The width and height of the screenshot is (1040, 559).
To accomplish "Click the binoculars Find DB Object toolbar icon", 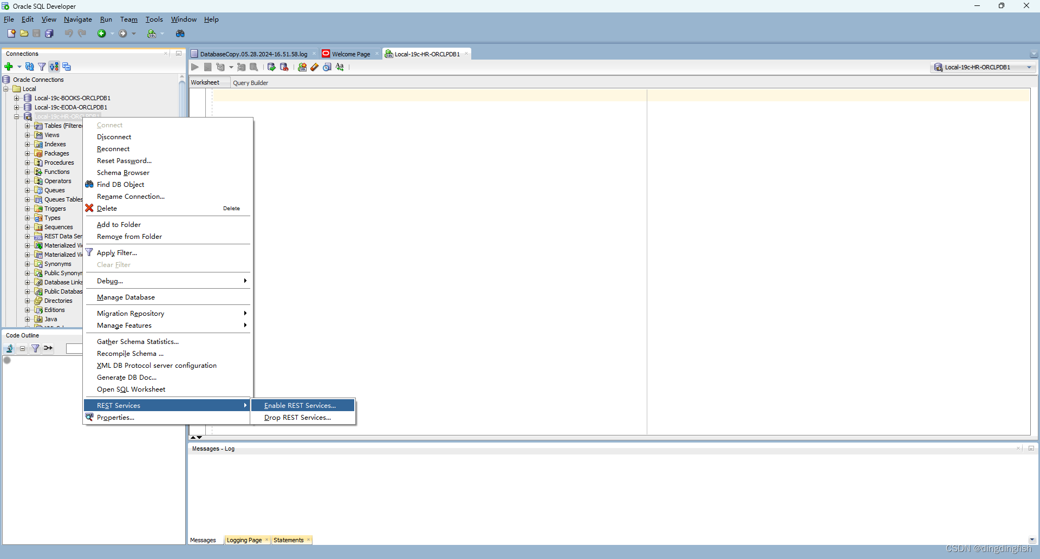I will pos(180,34).
